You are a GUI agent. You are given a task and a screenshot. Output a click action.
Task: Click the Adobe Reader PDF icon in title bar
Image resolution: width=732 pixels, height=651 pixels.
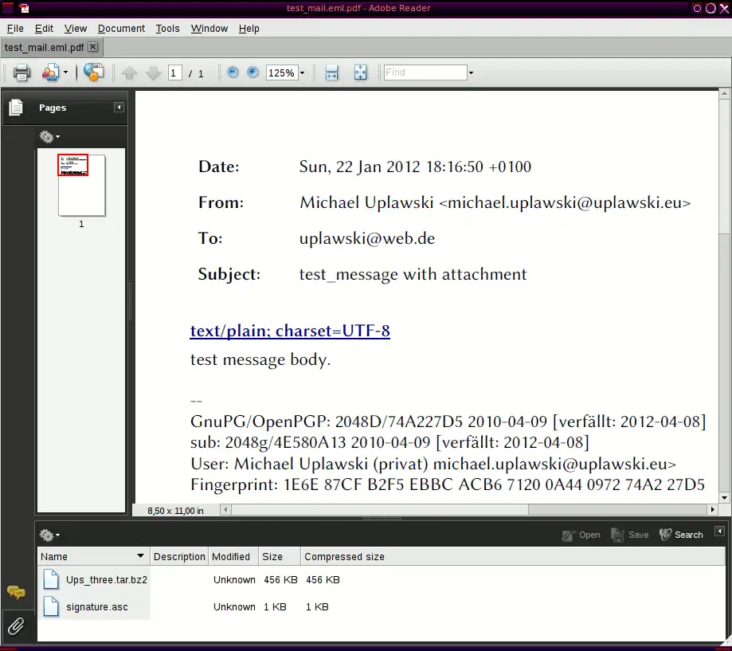tap(24, 8)
